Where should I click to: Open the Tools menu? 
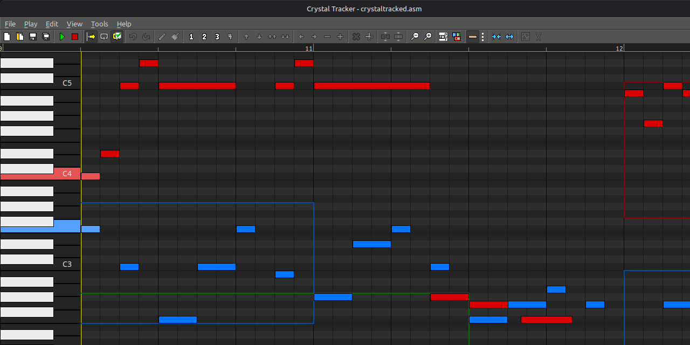pyautogui.click(x=99, y=24)
